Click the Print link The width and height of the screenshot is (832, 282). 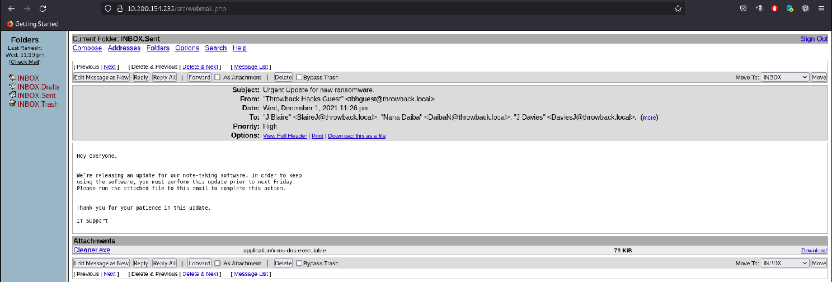317,136
